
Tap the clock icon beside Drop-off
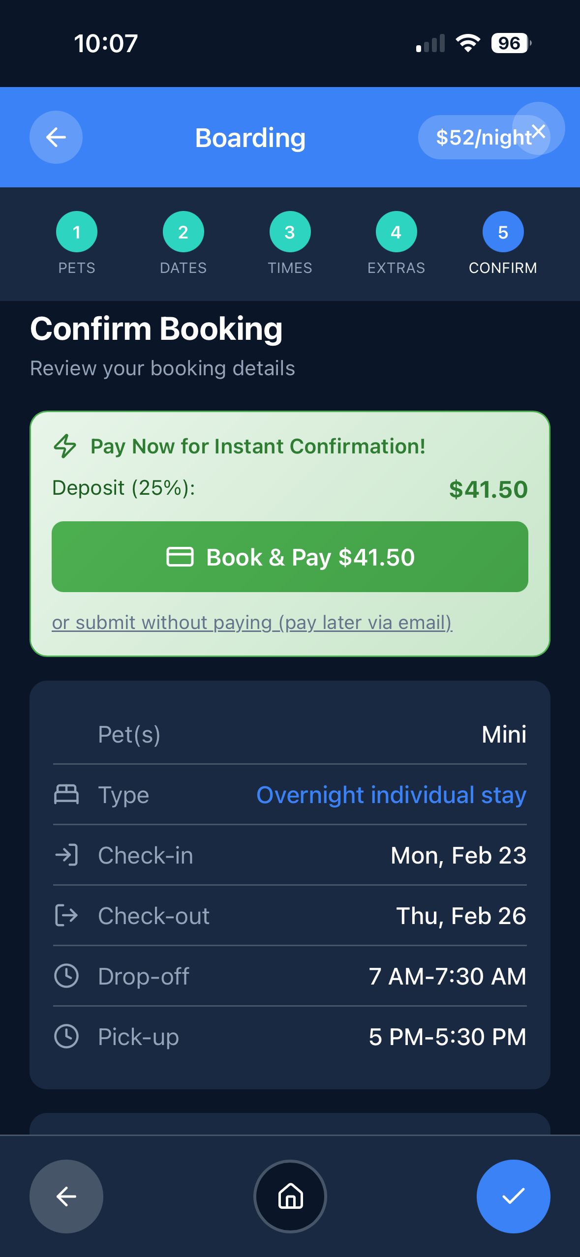click(x=66, y=976)
